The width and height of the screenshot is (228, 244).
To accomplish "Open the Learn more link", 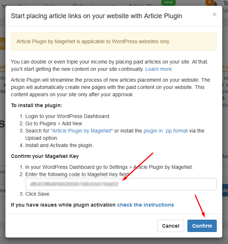I will [x=159, y=69].
